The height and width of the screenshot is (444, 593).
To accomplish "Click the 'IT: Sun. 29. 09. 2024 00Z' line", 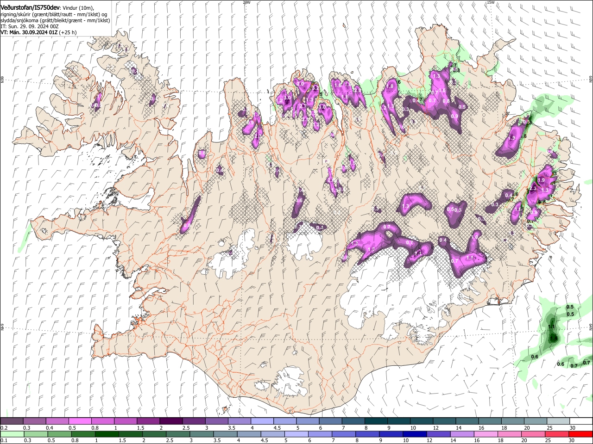I will coord(30,26).
